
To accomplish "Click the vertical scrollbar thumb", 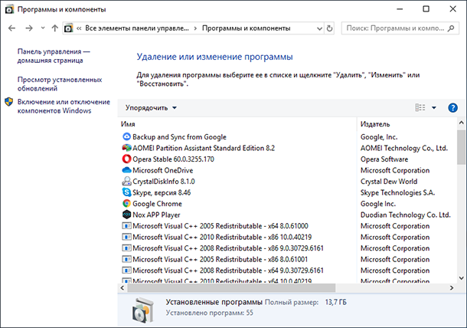I will (462, 147).
